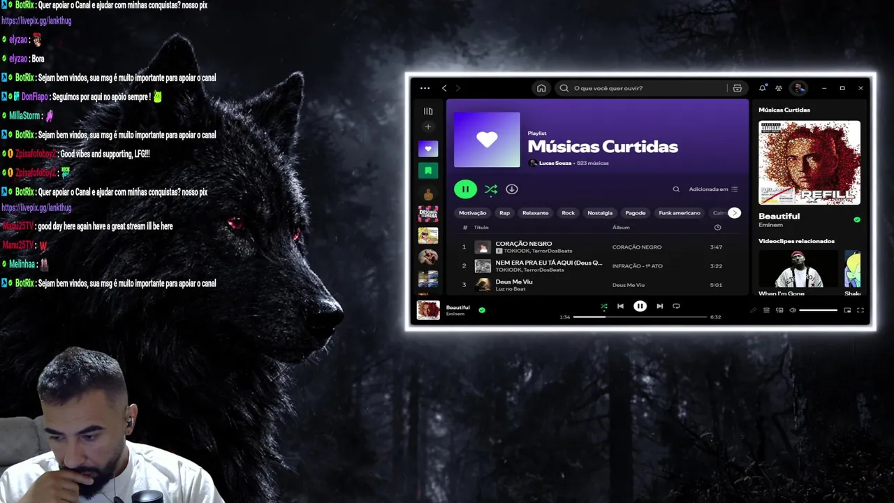The height and width of the screenshot is (503, 894).
Task: Open Beautiful title in the right panel
Action: click(779, 216)
